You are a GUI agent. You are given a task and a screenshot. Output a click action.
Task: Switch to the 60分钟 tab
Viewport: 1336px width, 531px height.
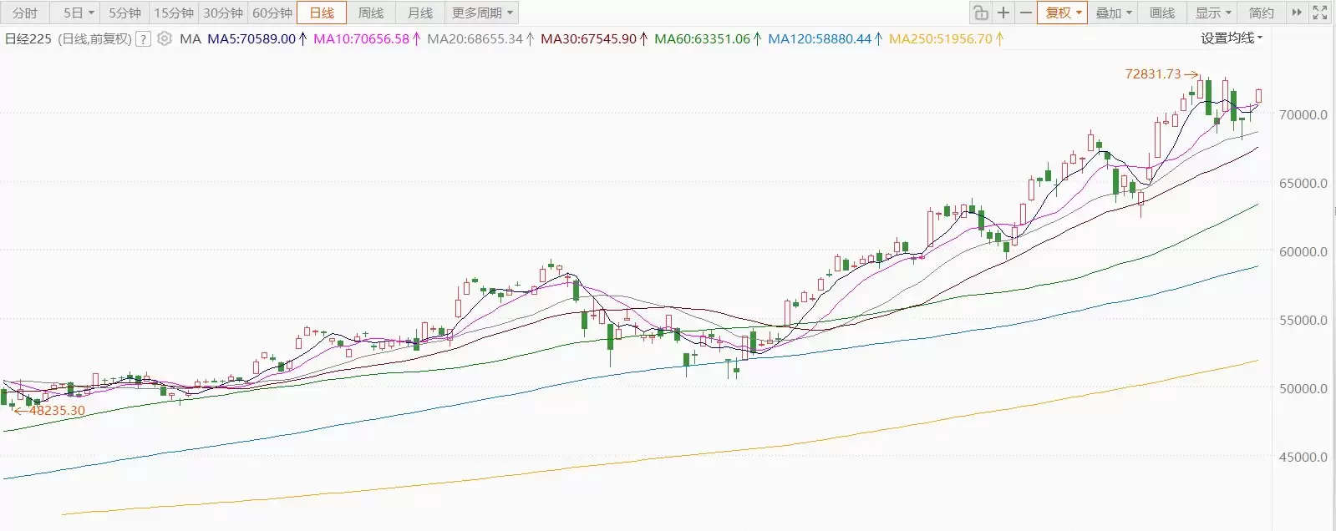point(272,13)
